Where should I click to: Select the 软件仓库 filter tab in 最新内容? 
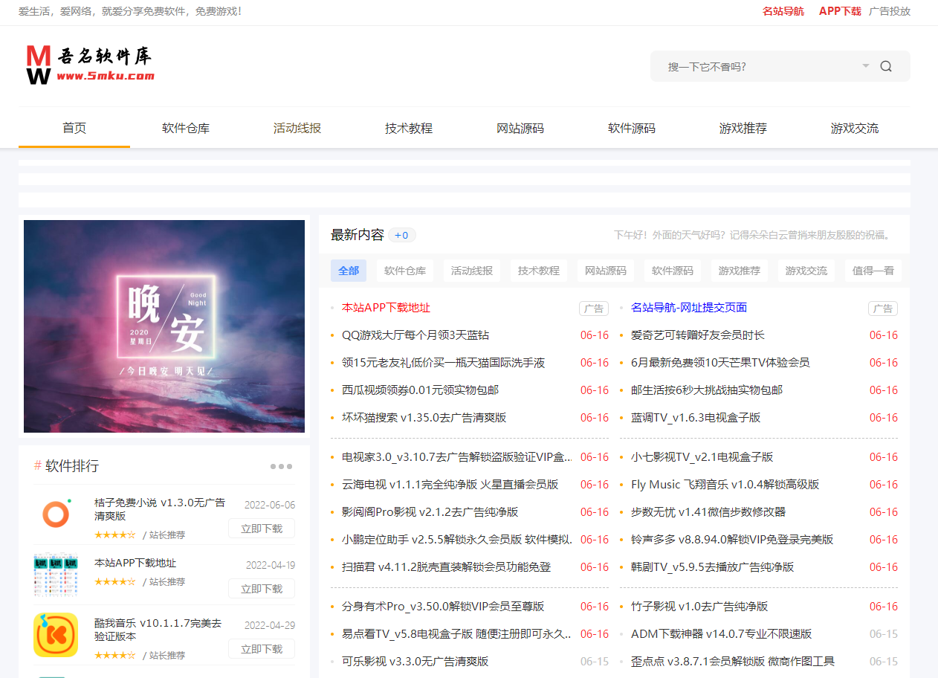[x=405, y=271]
